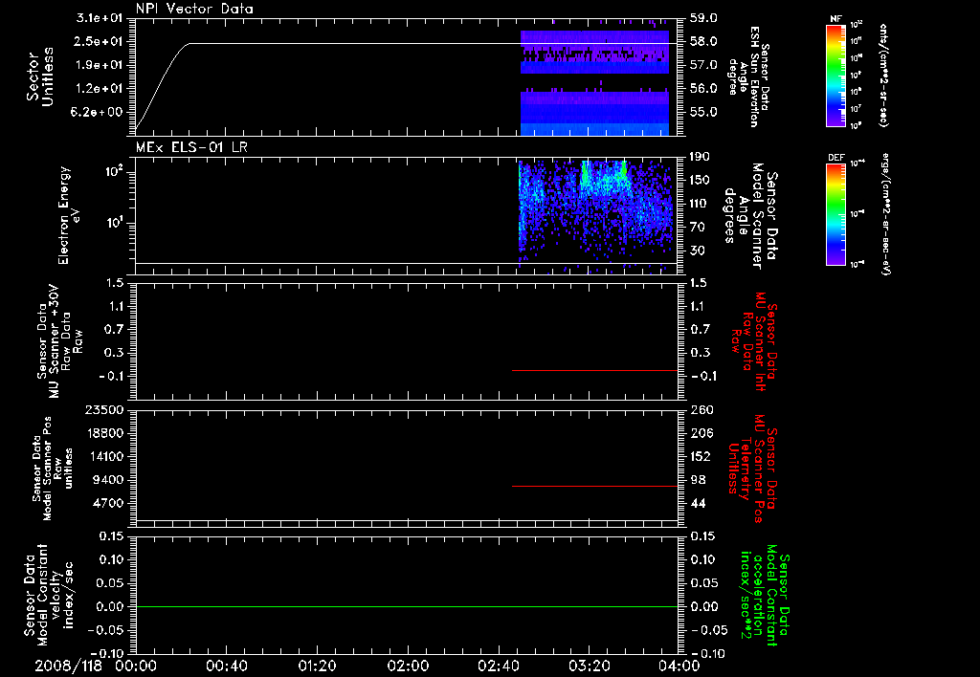Click the "02:40" time tick label
This screenshot has width=980, height=677.
(498, 666)
